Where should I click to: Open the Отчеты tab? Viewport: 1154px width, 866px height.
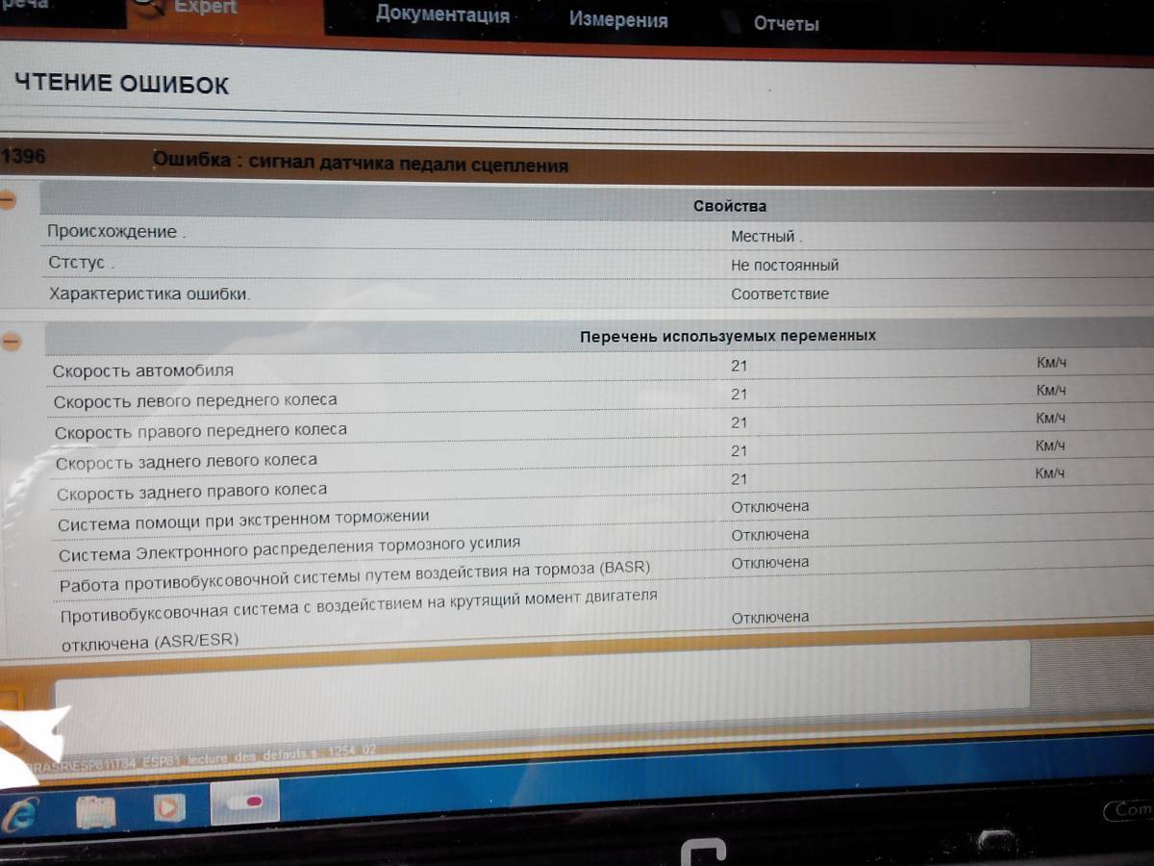pyautogui.click(x=786, y=24)
